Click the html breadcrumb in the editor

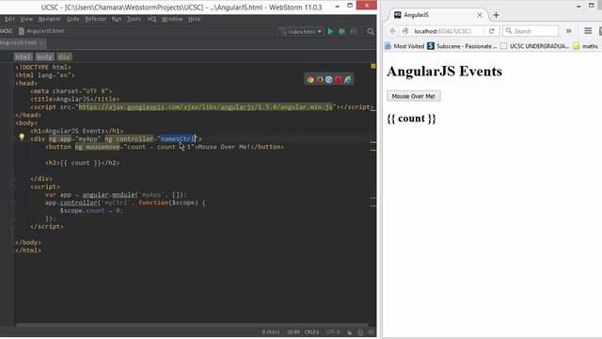23,56
